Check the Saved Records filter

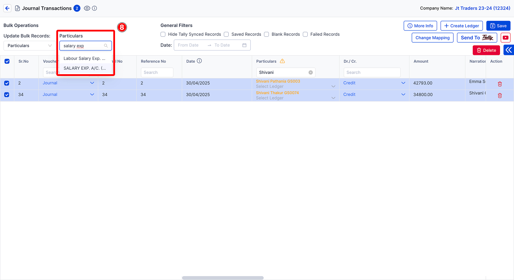point(226,34)
